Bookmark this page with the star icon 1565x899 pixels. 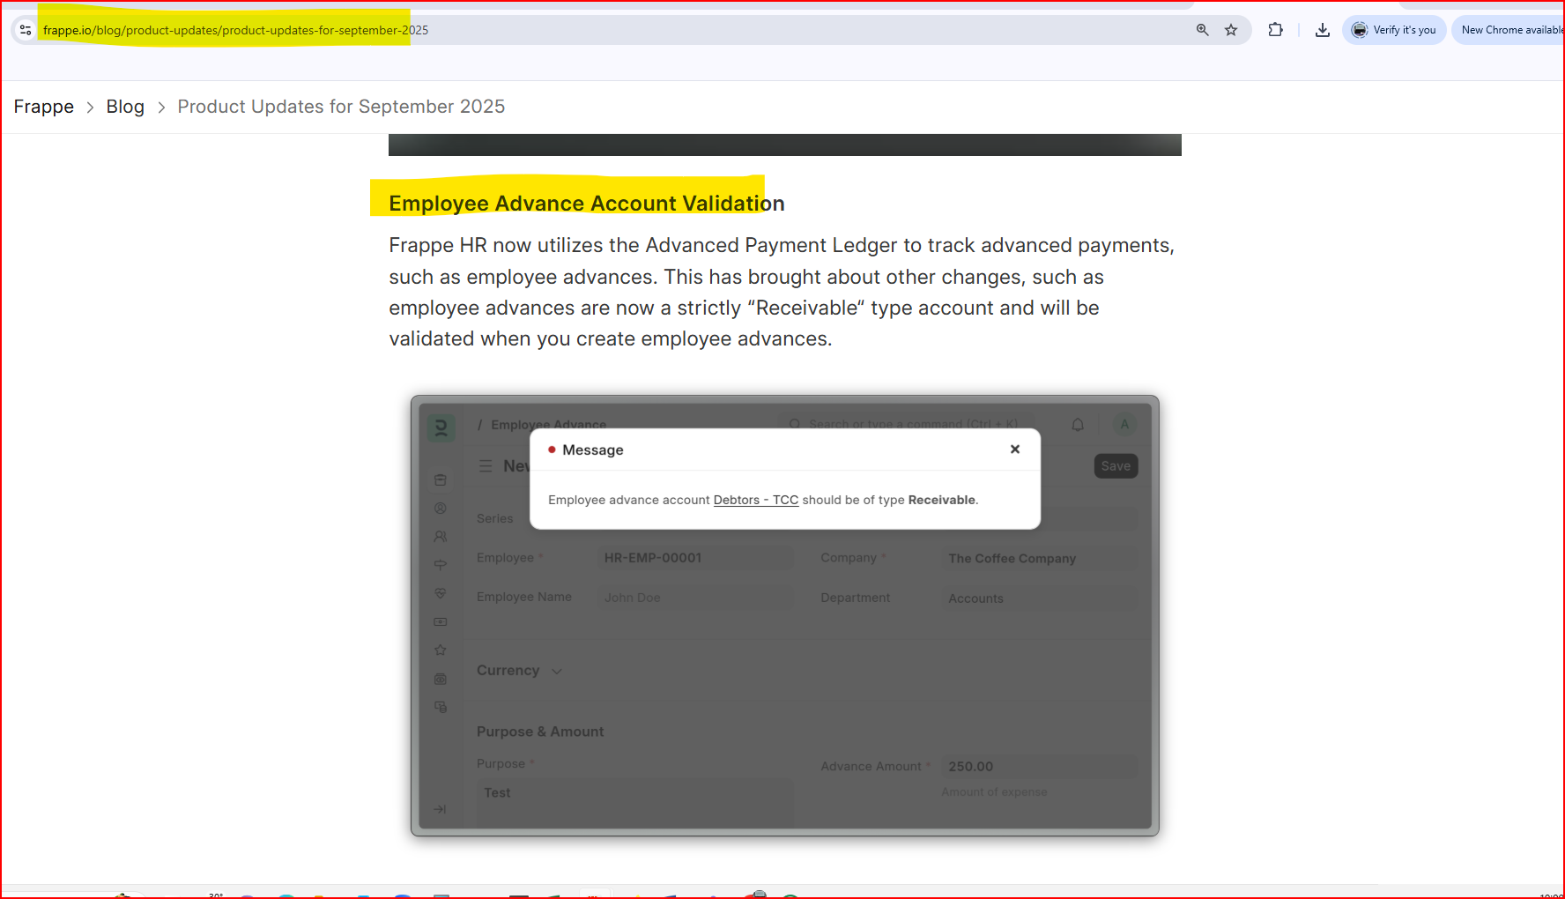click(x=1231, y=30)
